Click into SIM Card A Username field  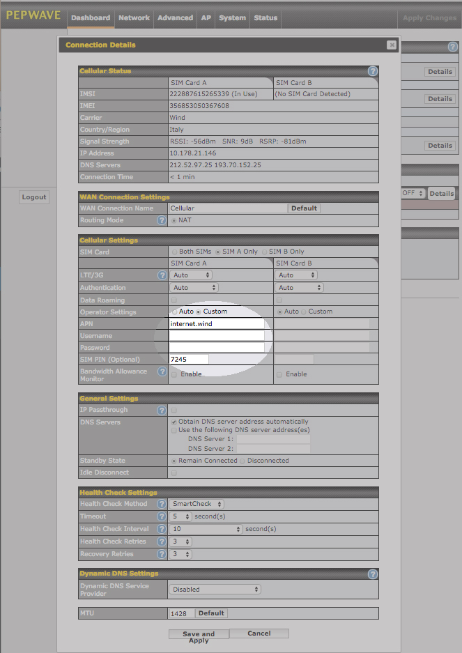217,336
